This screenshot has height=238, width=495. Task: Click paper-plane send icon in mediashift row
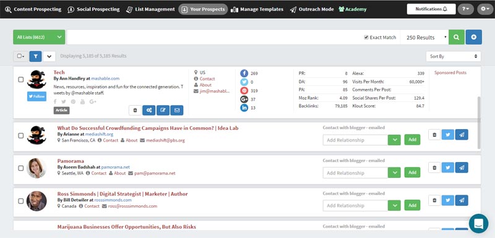click(462, 135)
